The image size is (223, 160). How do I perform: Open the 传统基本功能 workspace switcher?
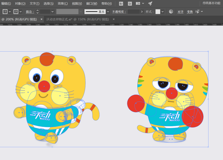211,3
